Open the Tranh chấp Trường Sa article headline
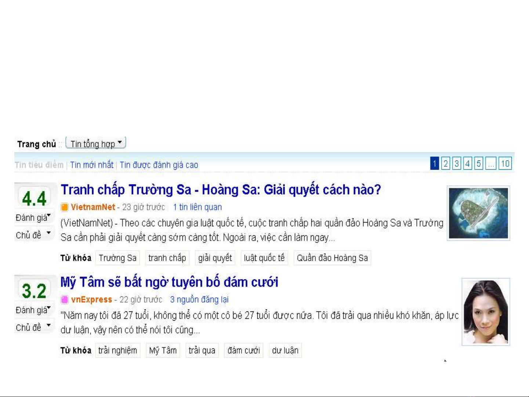The height and width of the screenshot is (397, 529). coord(221,190)
